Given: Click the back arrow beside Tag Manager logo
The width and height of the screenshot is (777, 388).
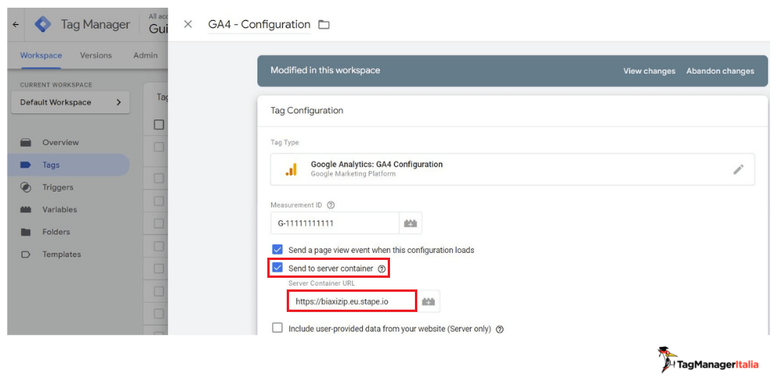Looking at the screenshot, I should (16, 24).
